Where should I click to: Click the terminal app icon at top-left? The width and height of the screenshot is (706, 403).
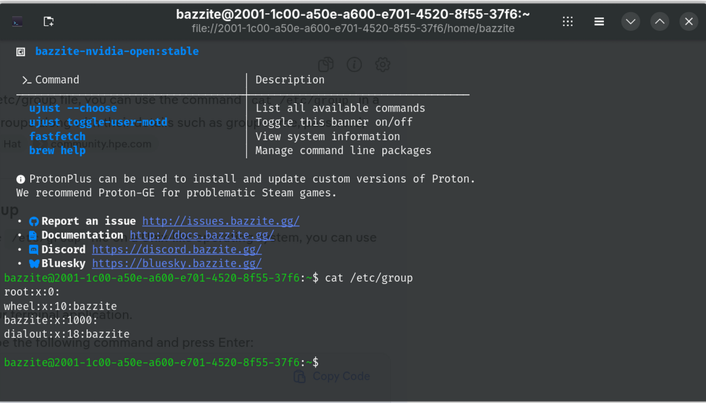[17, 21]
